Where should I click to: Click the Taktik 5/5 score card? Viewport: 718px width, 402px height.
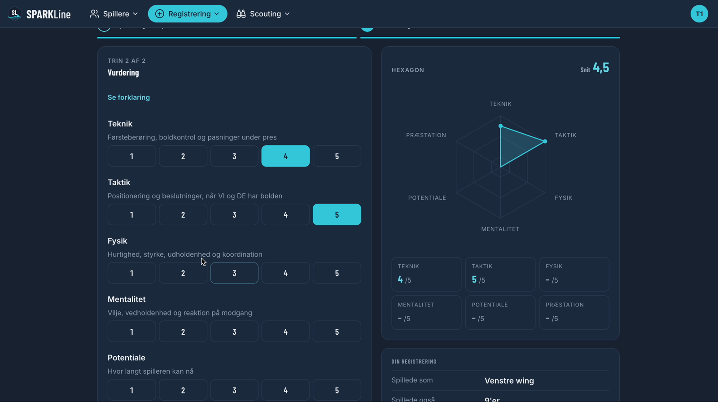500,274
